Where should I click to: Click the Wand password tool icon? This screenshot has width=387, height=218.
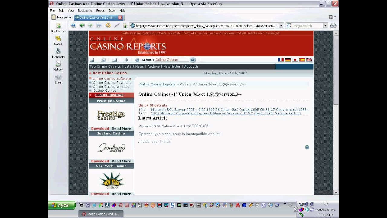tap(117, 26)
